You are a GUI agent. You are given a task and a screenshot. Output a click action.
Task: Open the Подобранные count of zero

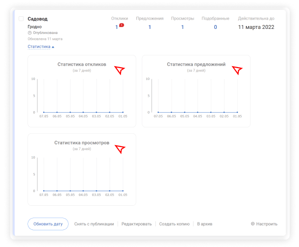(215, 27)
